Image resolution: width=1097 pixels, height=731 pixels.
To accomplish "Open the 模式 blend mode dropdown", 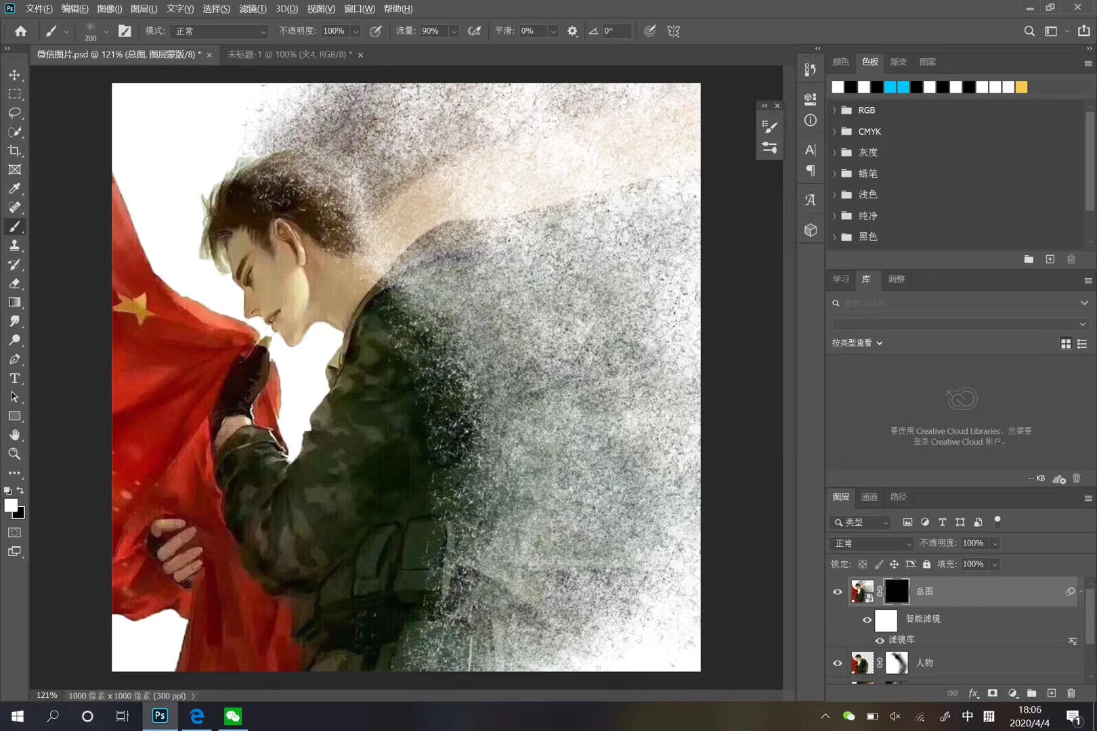I will pos(220,31).
